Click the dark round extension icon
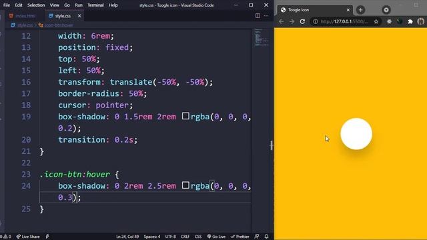Image resolution: width=427 pixels, height=240 pixels. [400, 21]
